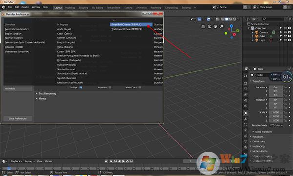Click the camera view icon in viewport

(209, 26)
